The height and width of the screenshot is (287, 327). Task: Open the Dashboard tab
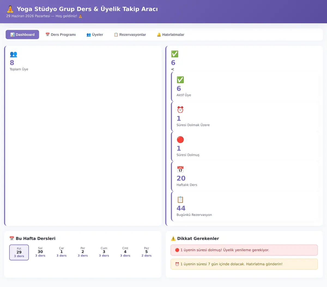coord(22,35)
